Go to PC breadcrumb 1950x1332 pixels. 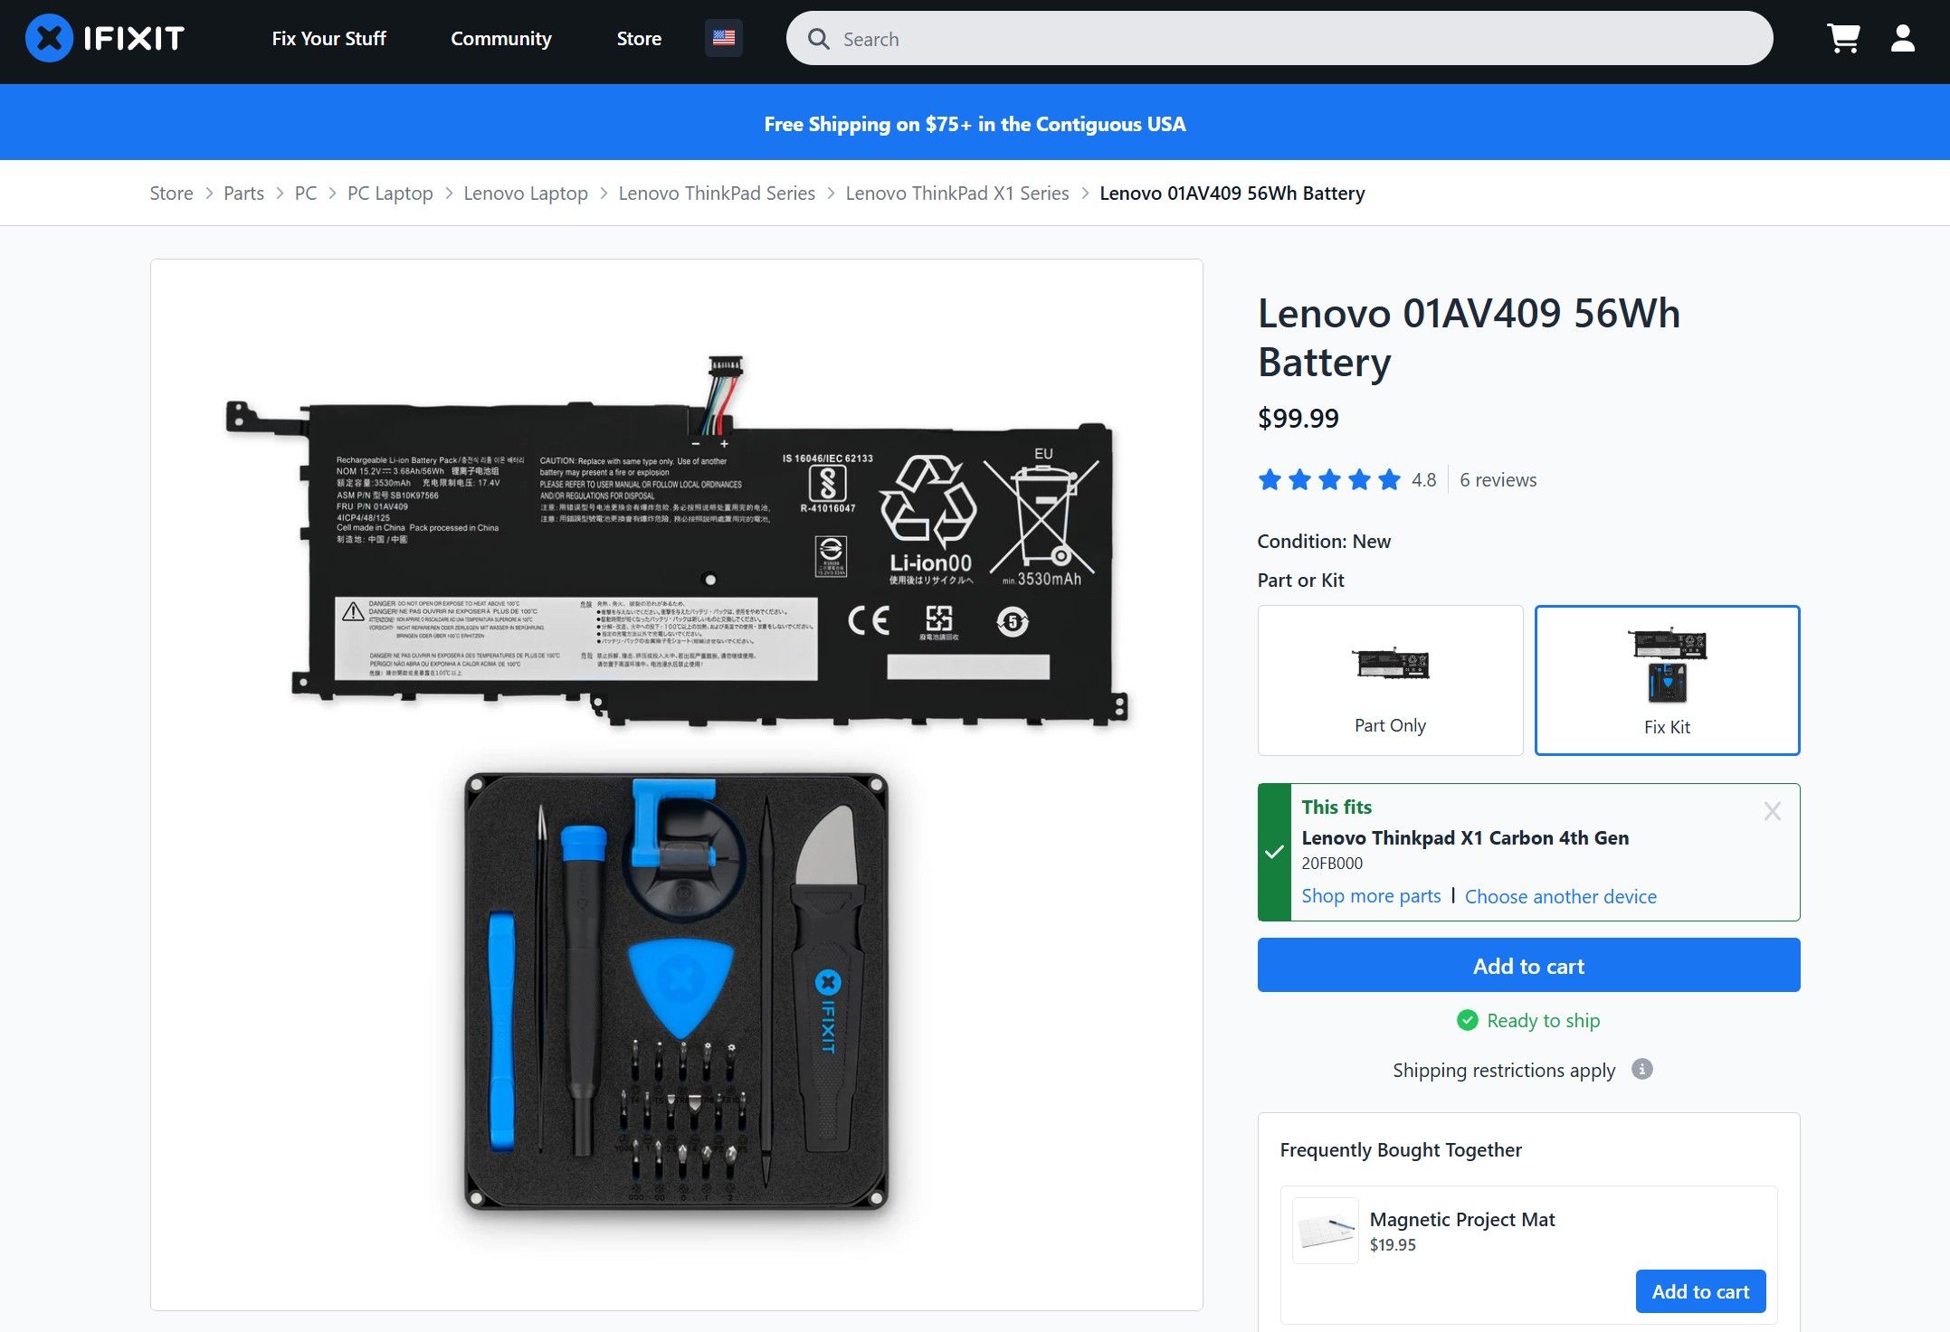tap(306, 193)
